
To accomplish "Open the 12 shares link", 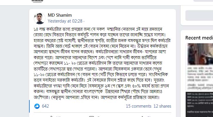I will point(162,106).
